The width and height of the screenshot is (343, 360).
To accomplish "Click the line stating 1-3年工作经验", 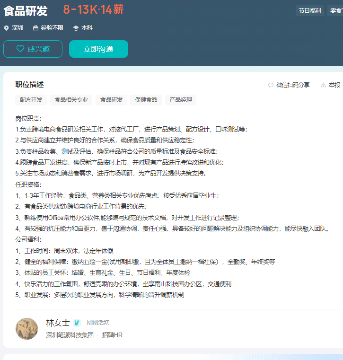I will click(x=117, y=196).
